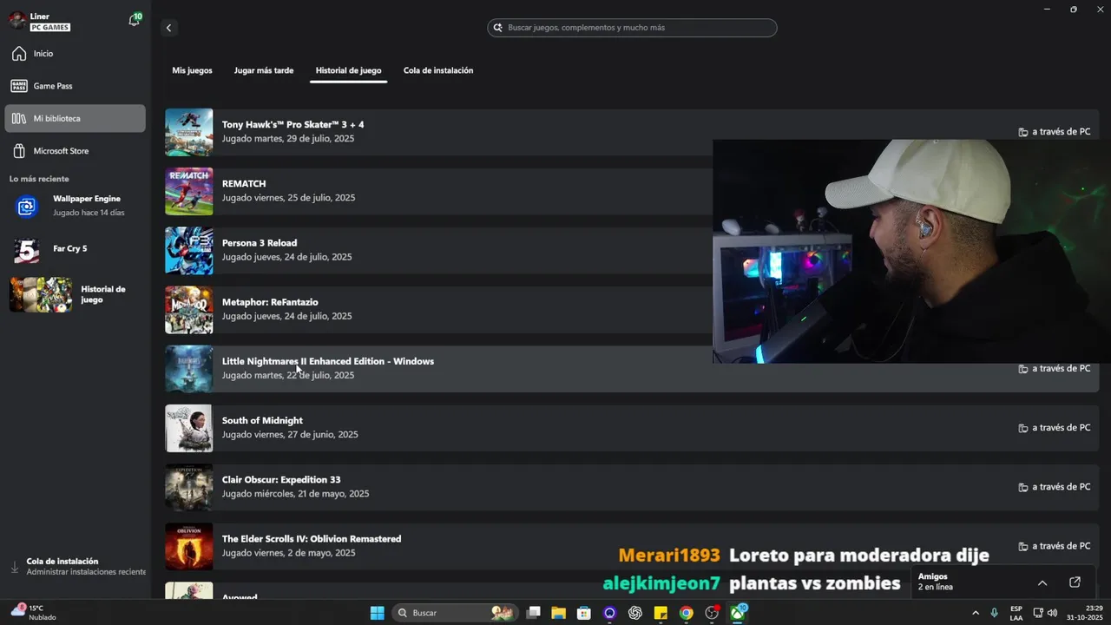Open the network tray icon

coord(1038,613)
